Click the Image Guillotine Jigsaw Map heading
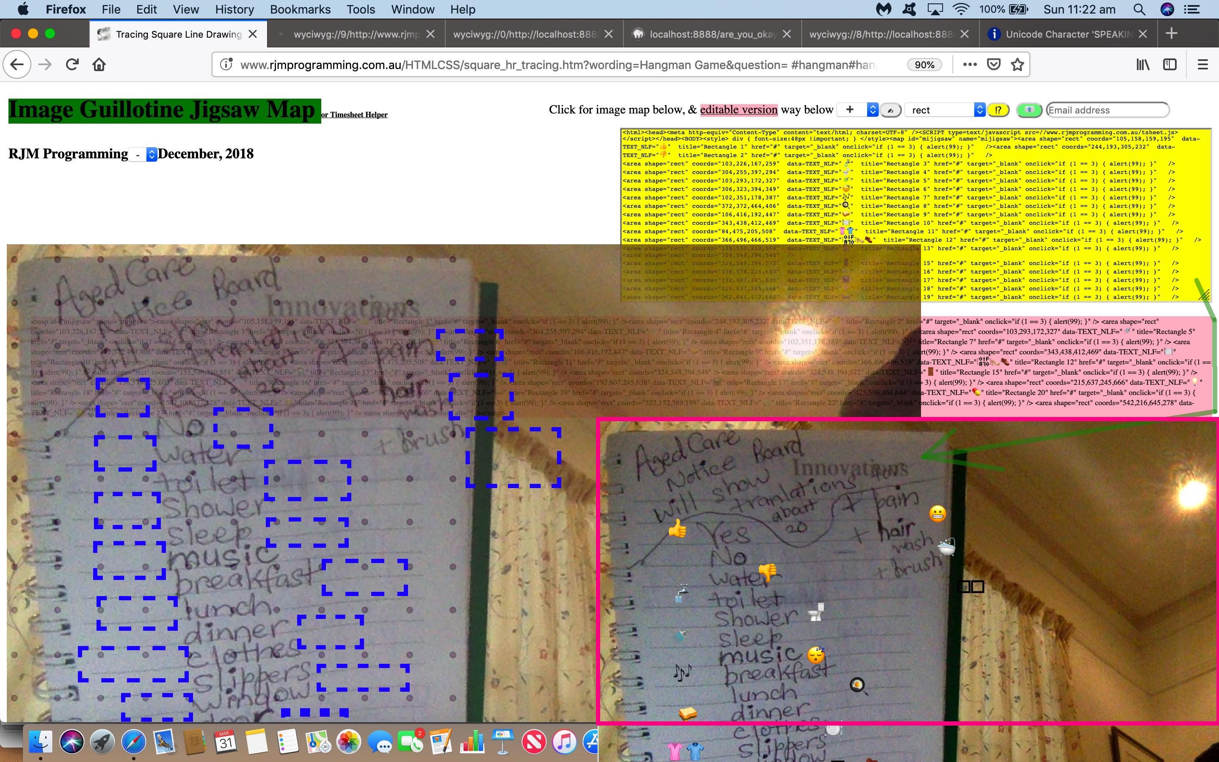1219x762 pixels. coord(164,110)
